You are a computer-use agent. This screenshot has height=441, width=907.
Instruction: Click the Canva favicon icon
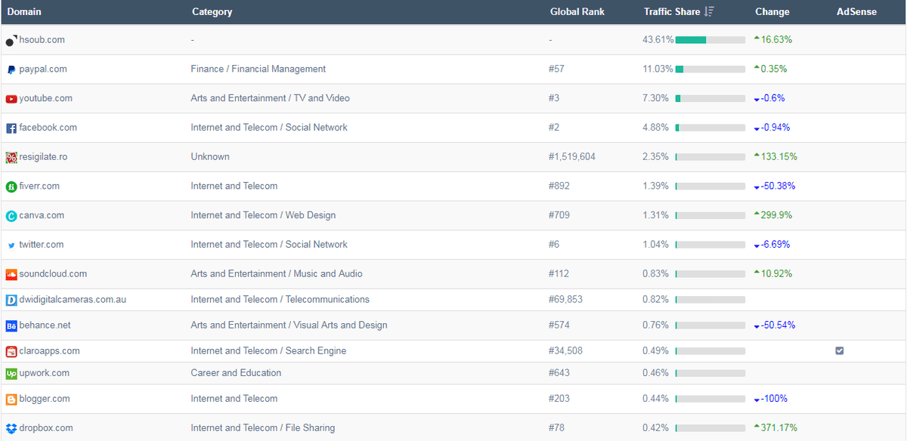coord(11,216)
